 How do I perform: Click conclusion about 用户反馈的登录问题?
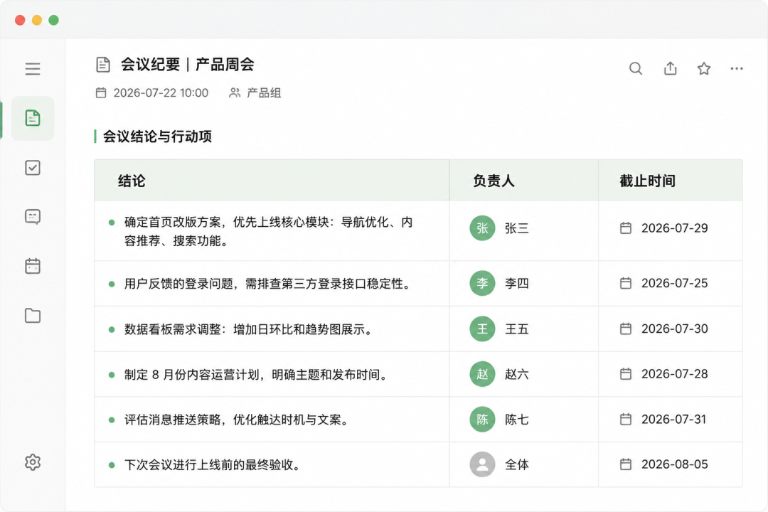268,284
